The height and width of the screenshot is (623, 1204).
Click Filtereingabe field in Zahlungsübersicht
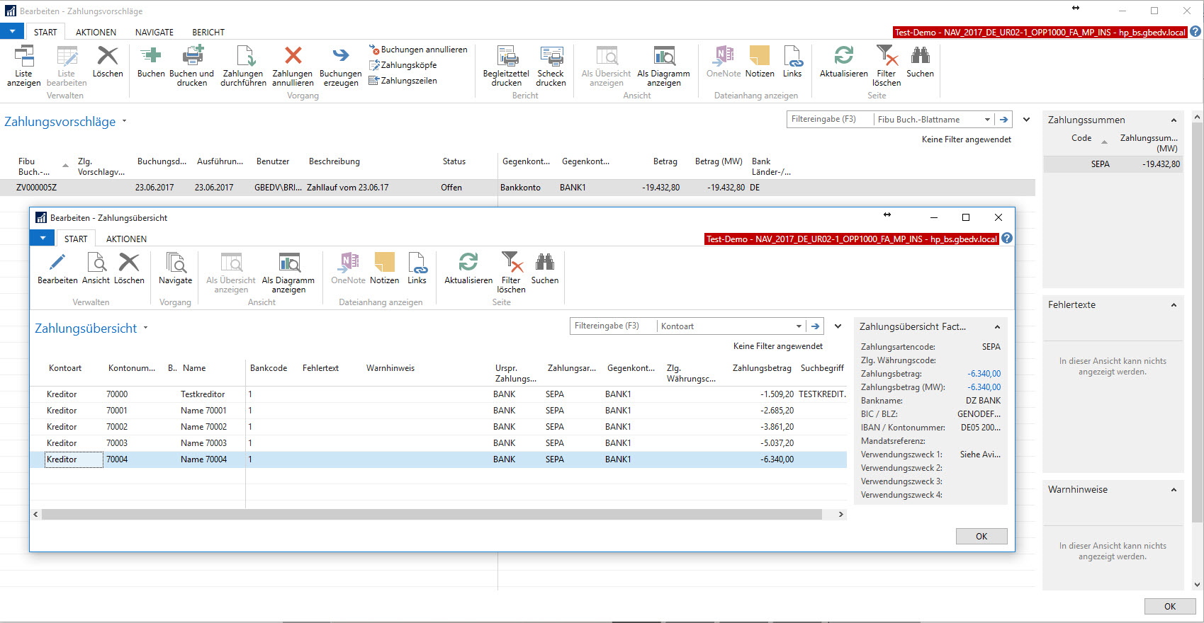pyautogui.click(x=613, y=326)
